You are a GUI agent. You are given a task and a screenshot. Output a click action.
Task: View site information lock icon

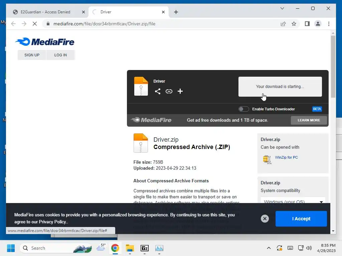pos(48,24)
